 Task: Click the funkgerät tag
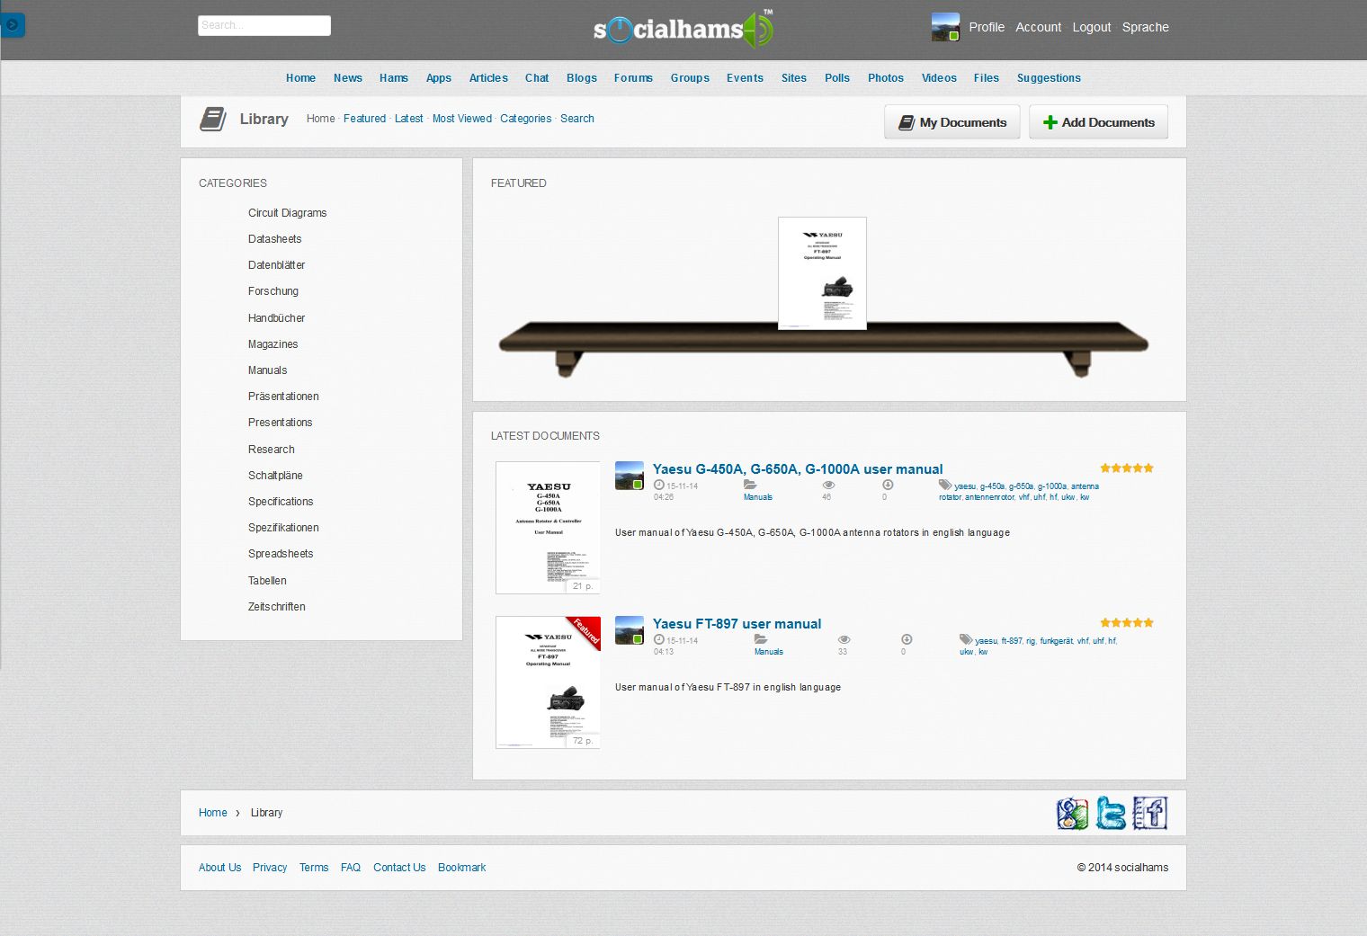(1056, 641)
